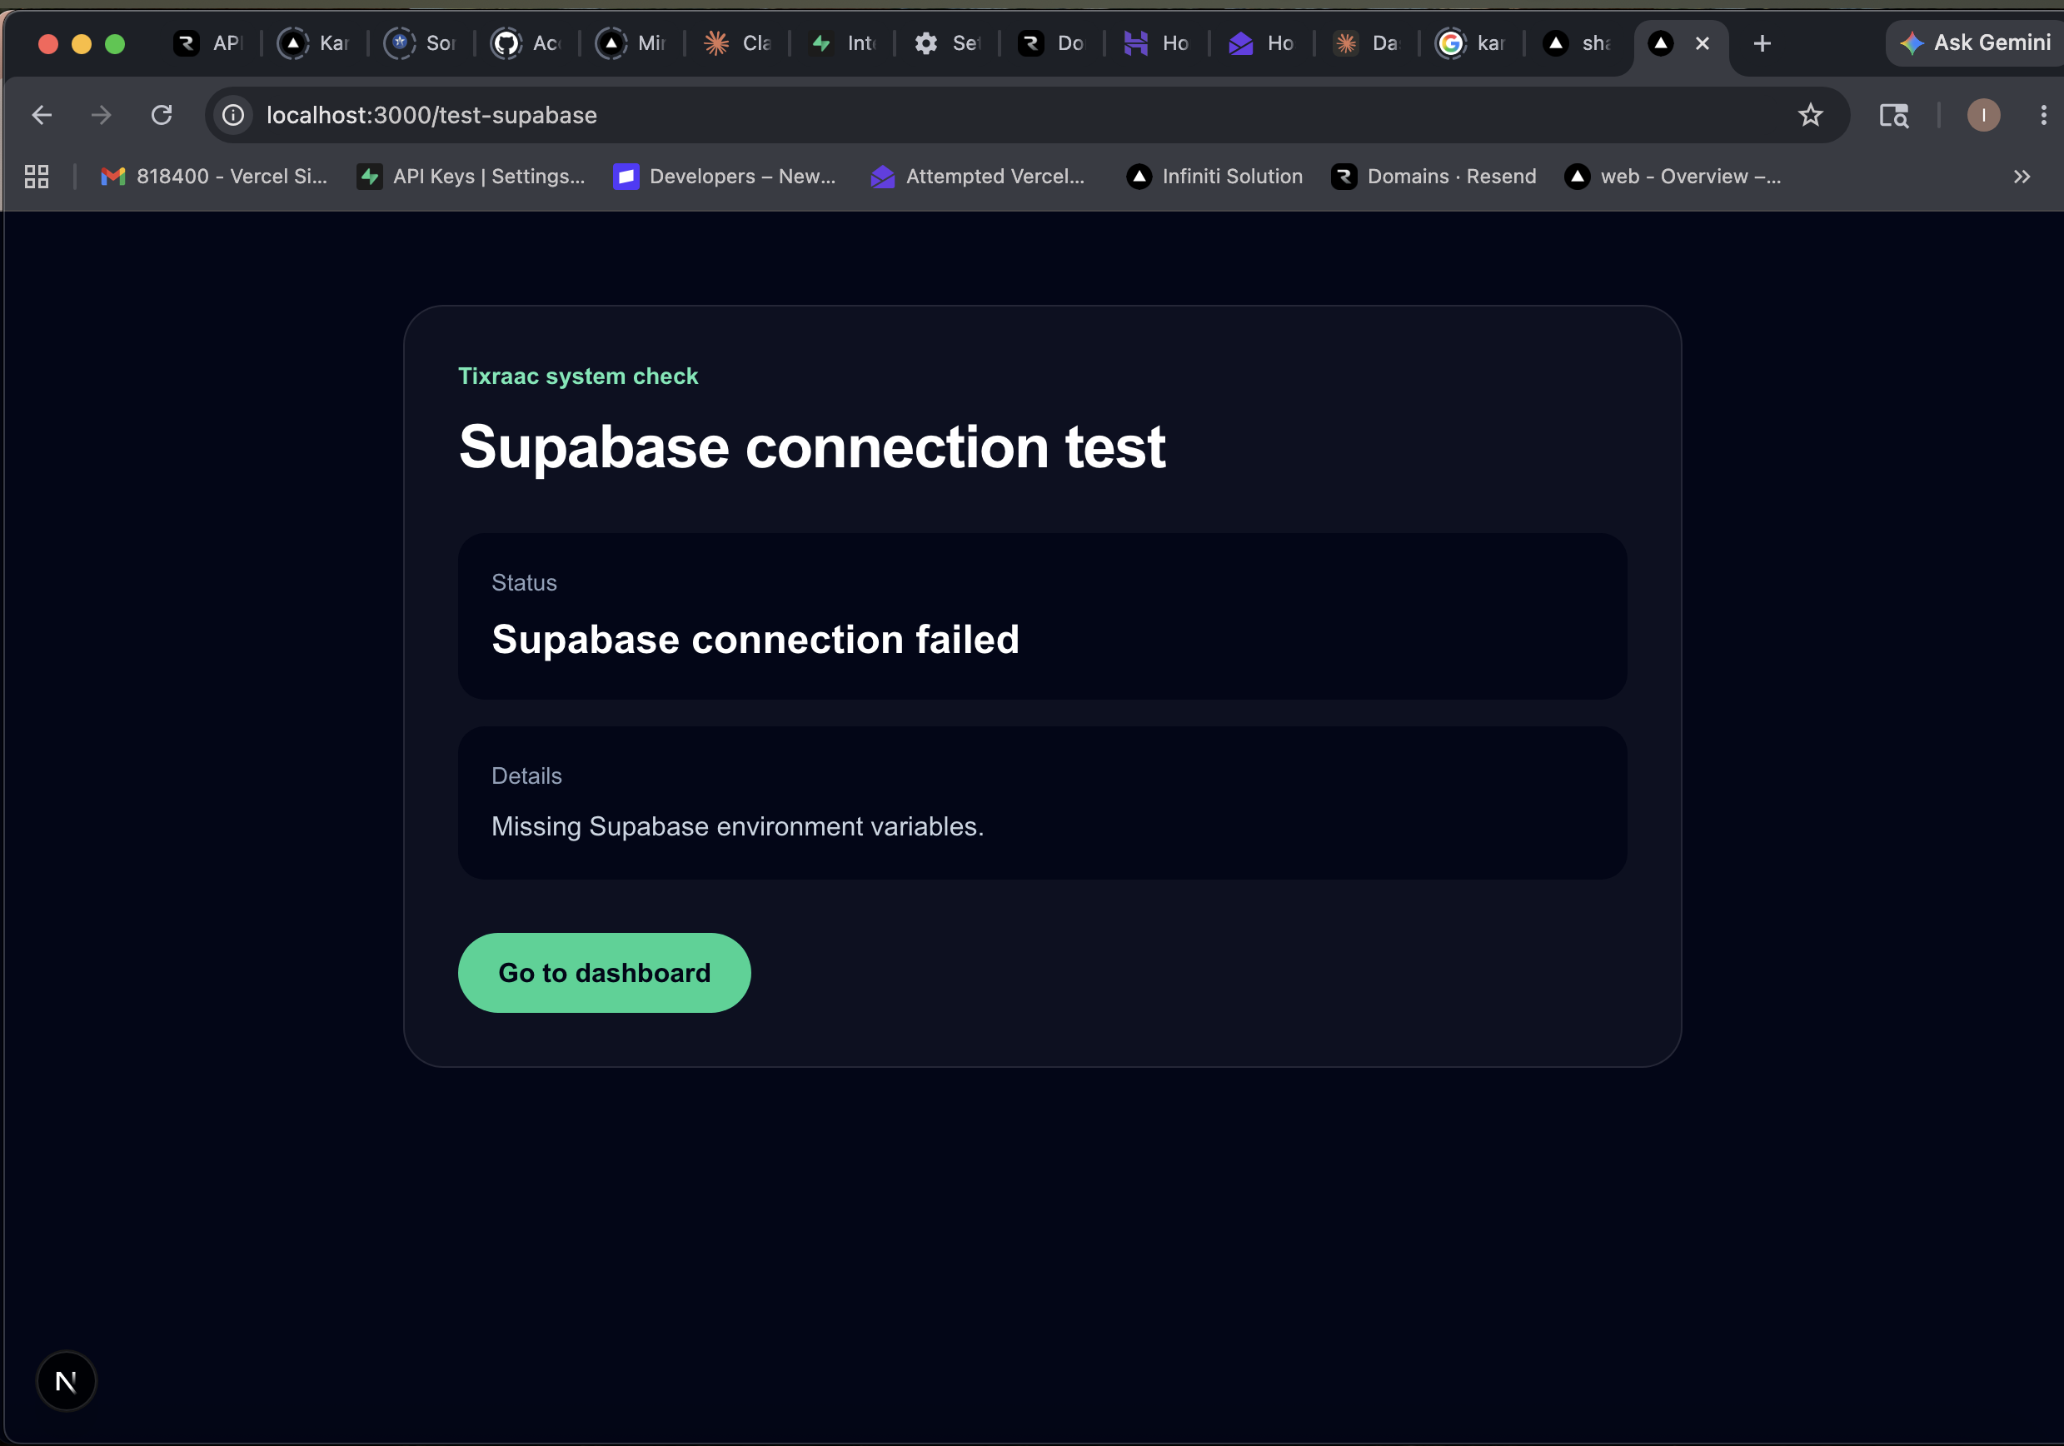Click the Ask Gemini button

click(x=1974, y=43)
